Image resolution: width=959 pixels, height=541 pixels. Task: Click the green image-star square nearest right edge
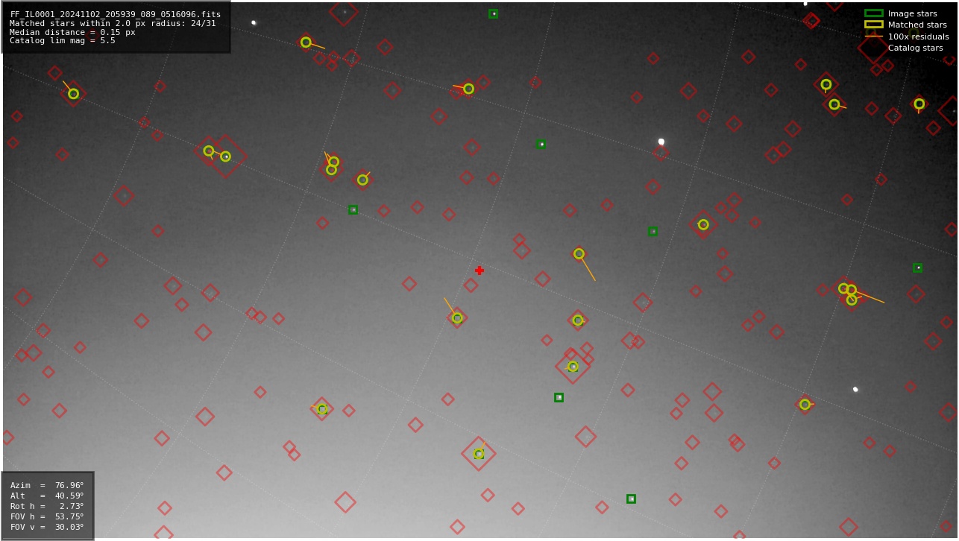tap(917, 268)
